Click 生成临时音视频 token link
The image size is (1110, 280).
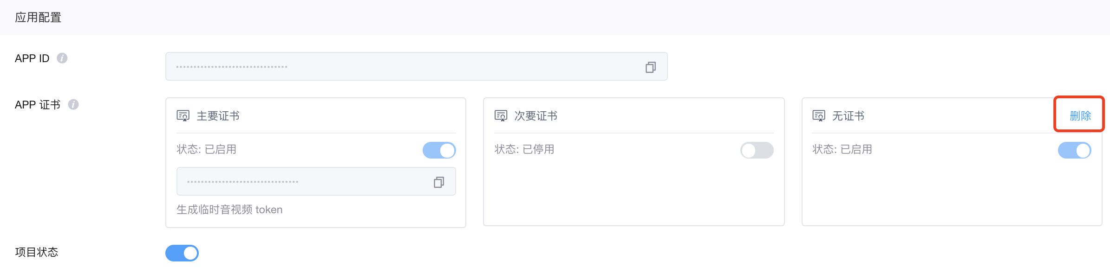click(x=229, y=210)
